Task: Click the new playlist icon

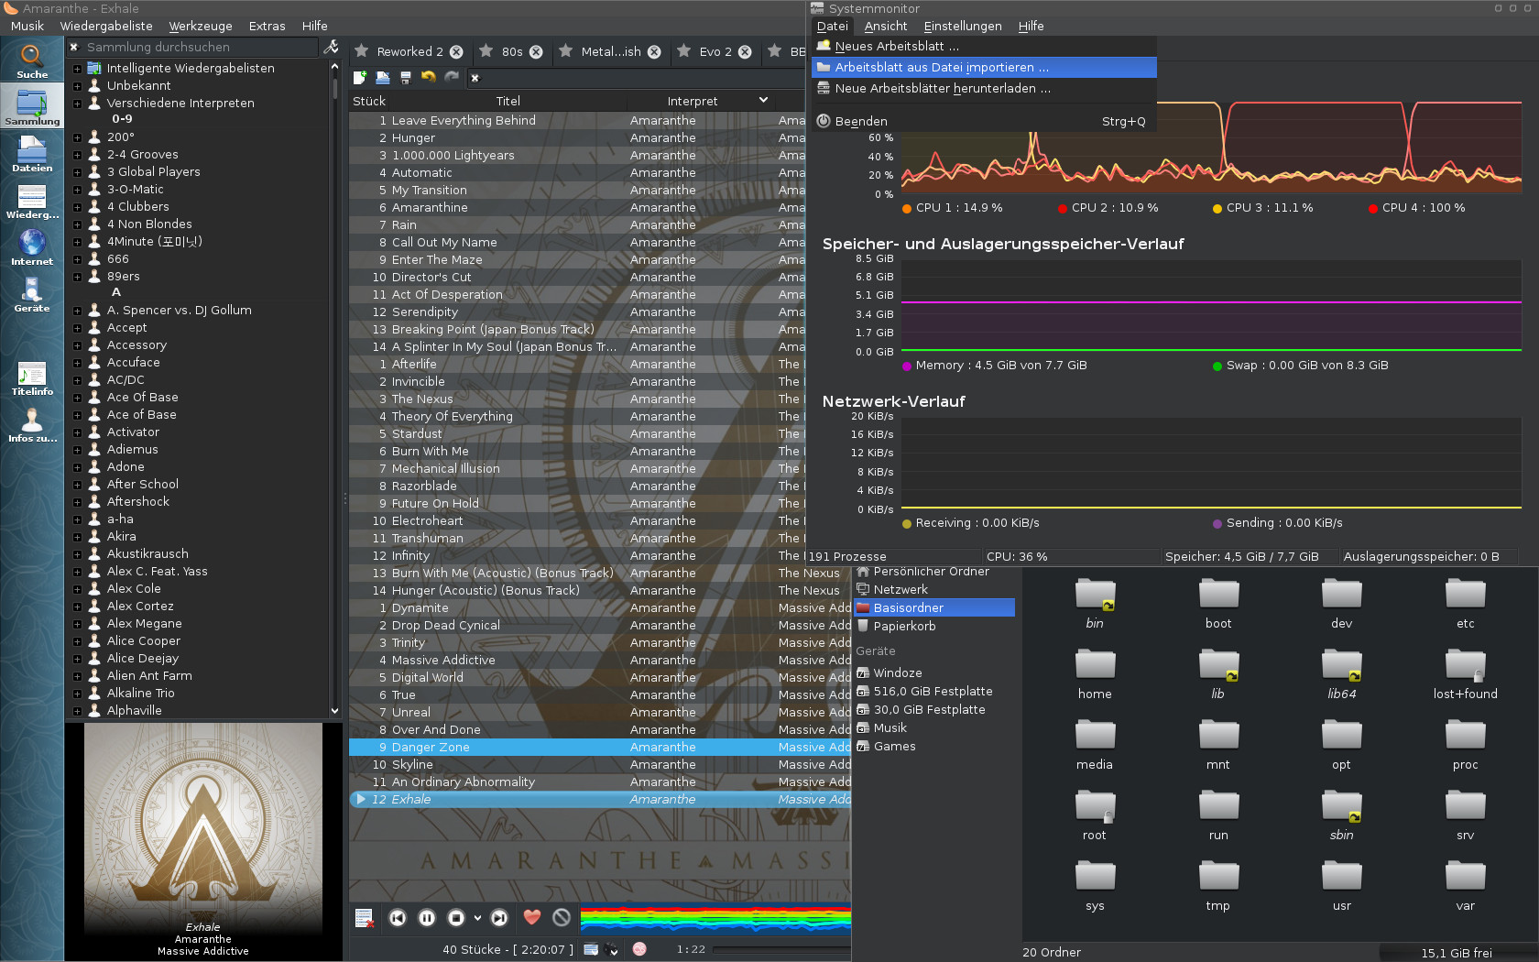Action: 360,78
